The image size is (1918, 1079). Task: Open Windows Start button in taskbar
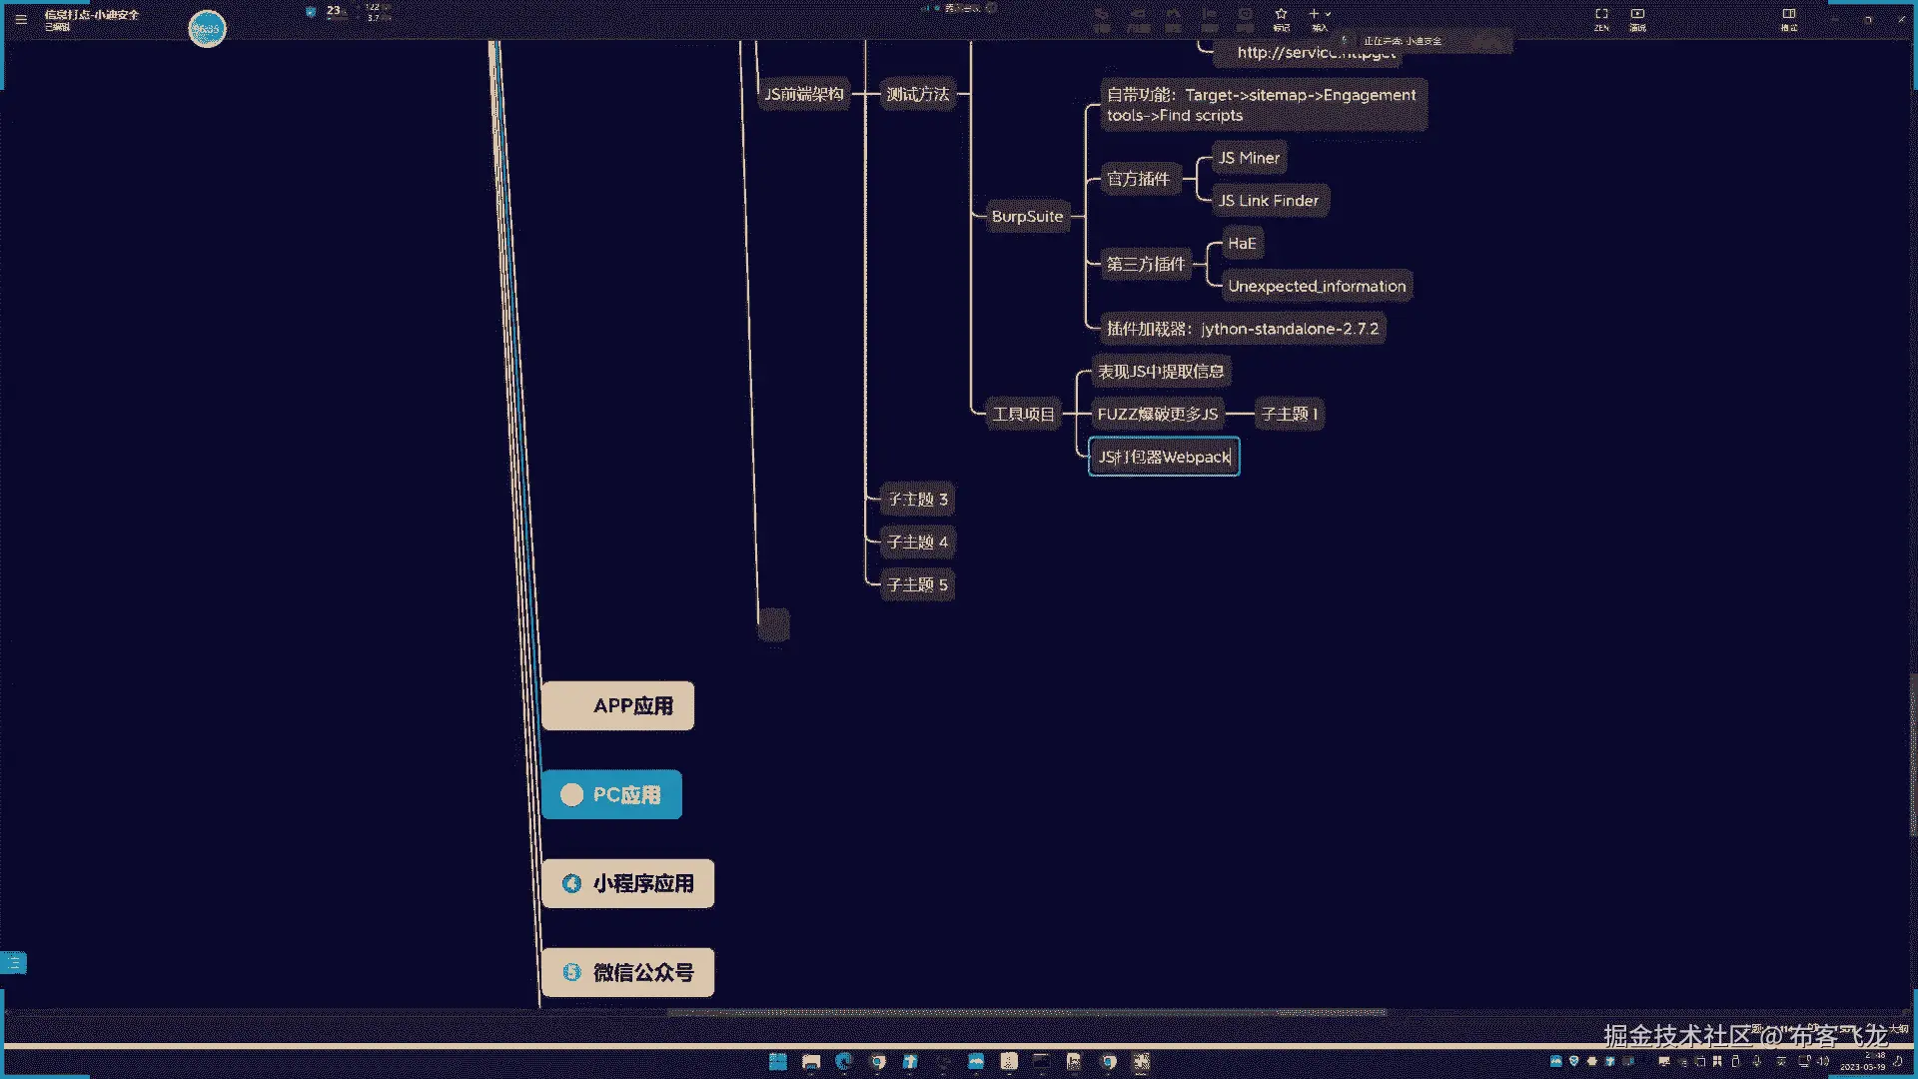(778, 1061)
